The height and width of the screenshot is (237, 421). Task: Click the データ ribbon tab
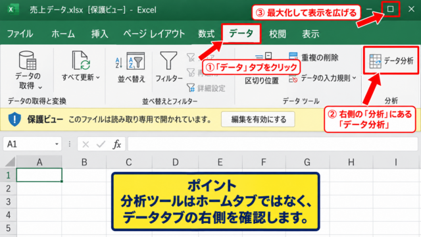[241, 34]
